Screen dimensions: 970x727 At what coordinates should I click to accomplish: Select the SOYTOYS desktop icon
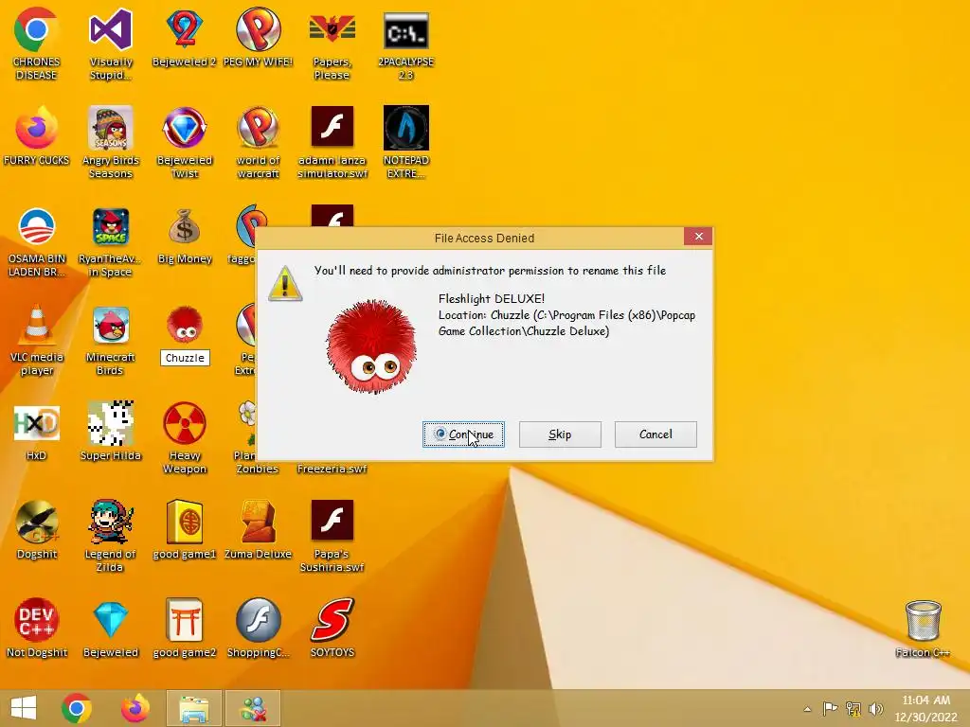click(x=332, y=620)
